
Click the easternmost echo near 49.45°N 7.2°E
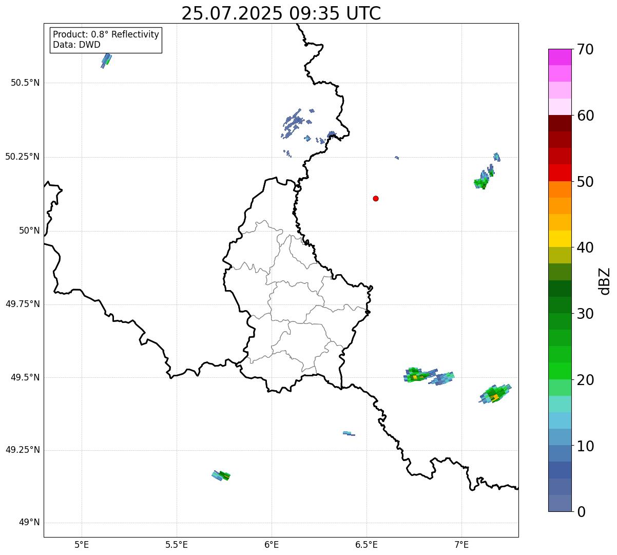[x=495, y=394]
